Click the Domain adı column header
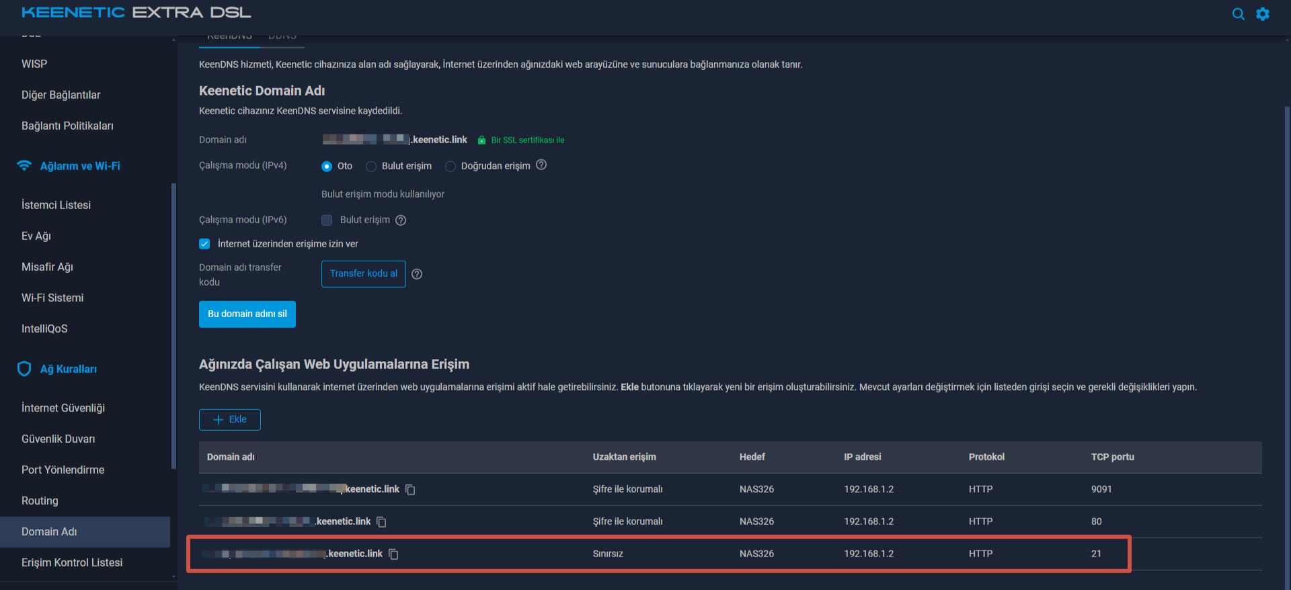The width and height of the screenshot is (1291, 590). (231, 457)
